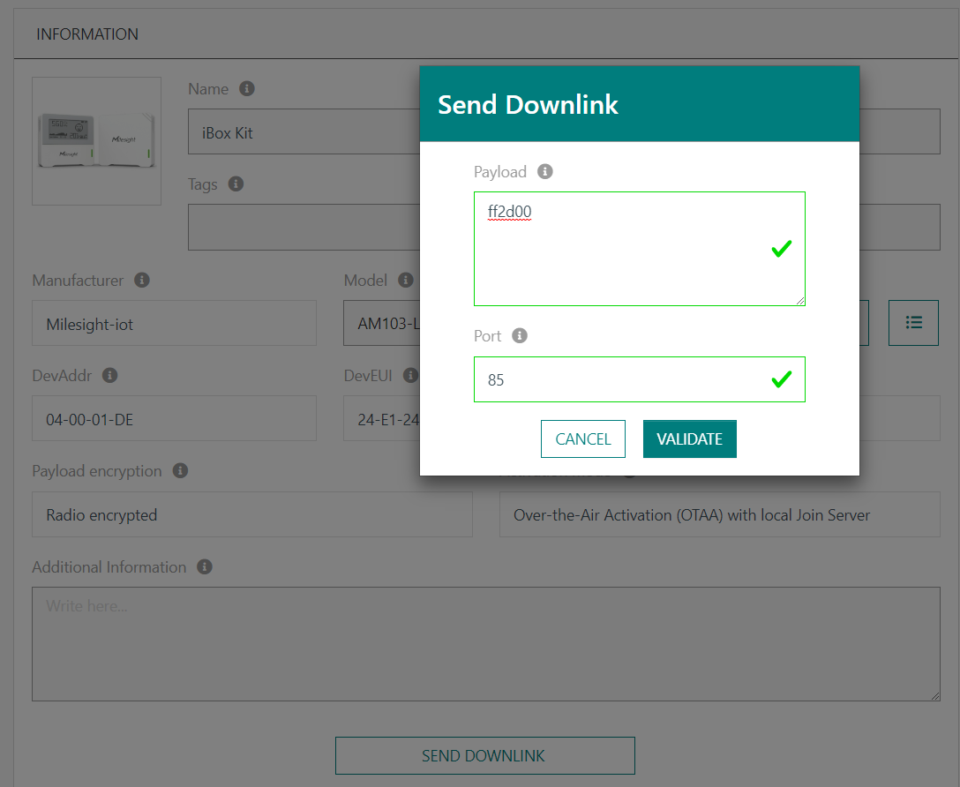960x787 pixels.
Task: Click the SEND DOWNLINK button
Action: pyautogui.click(x=484, y=755)
